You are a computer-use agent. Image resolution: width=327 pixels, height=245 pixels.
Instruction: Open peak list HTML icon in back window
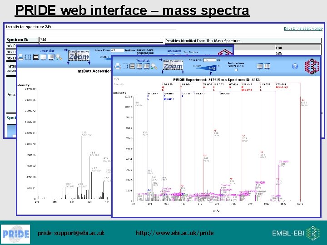pyautogui.click(x=51, y=57)
